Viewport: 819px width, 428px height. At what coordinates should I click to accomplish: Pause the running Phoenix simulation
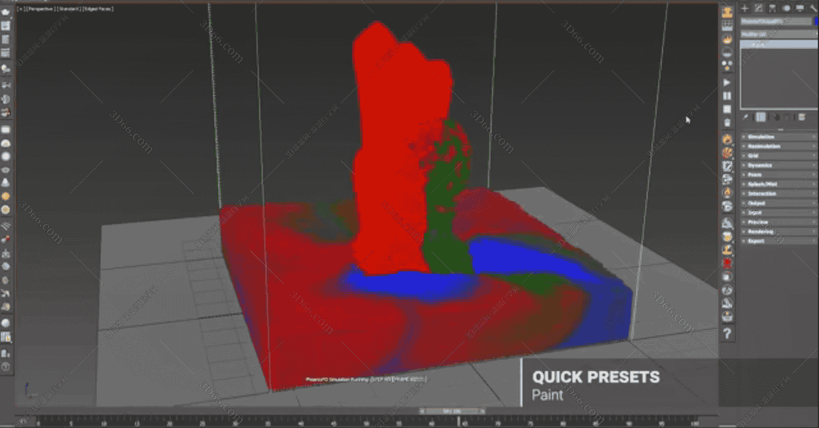tap(727, 96)
